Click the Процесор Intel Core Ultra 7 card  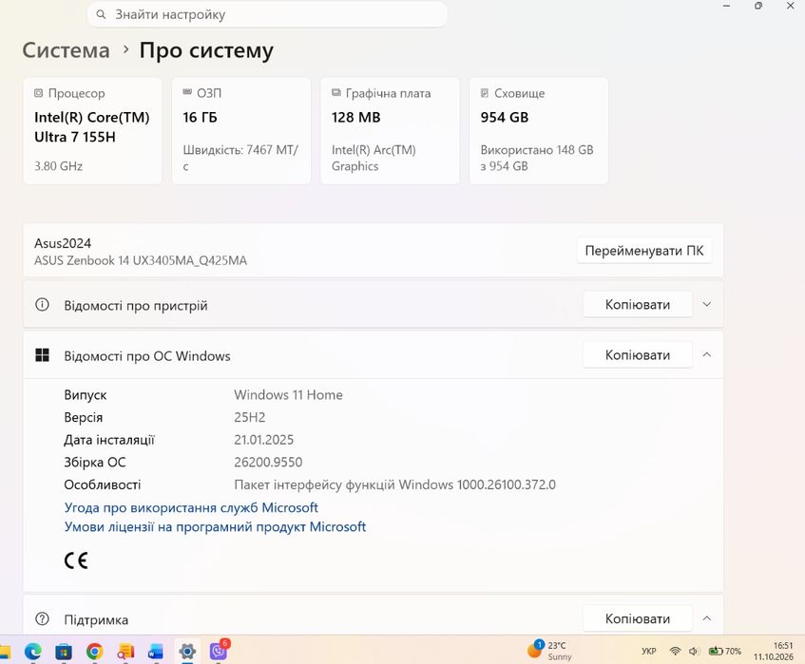pyautogui.click(x=92, y=131)
